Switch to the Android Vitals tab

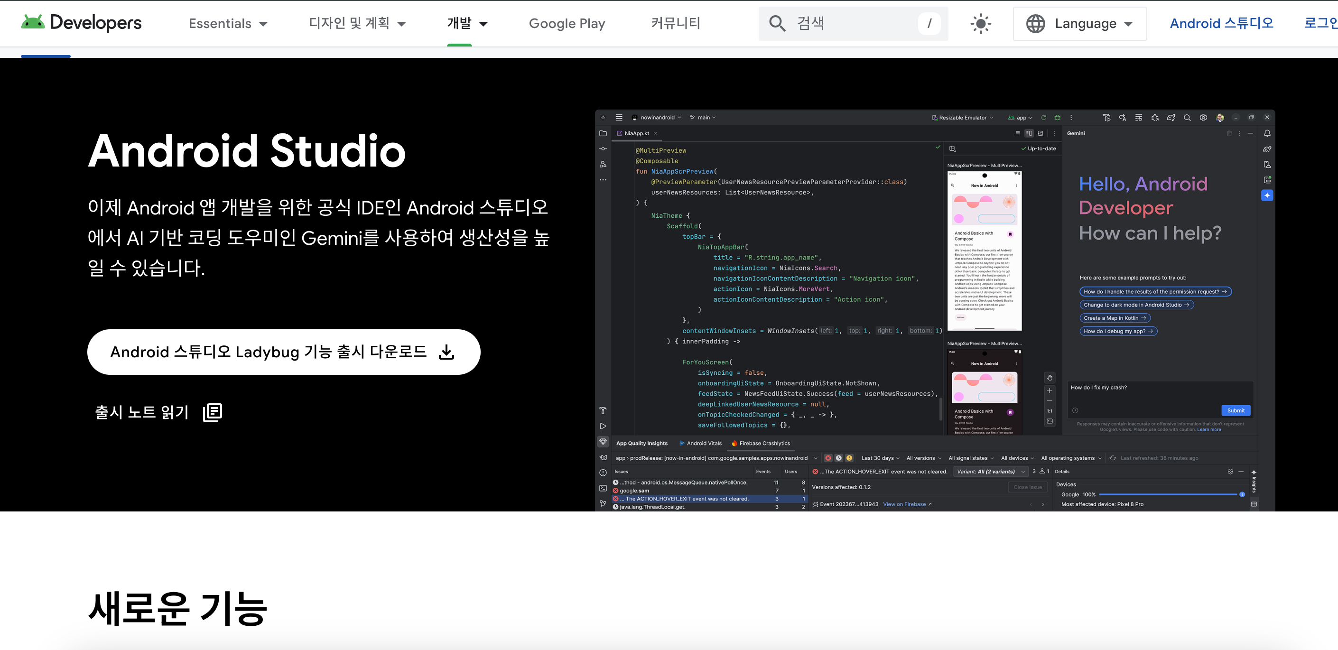click(x=700, y=443)
